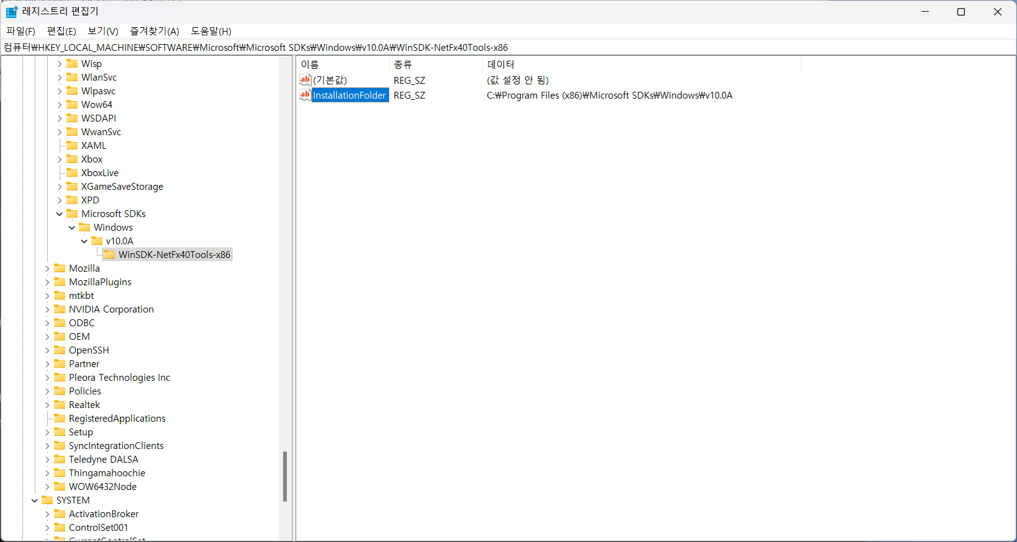Expand the Xbox key

60,159
